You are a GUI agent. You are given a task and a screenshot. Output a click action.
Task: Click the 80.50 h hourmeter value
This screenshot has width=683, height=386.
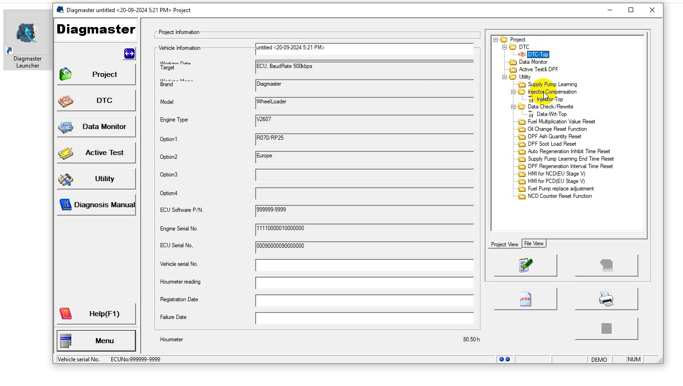[x=471, y=339]
